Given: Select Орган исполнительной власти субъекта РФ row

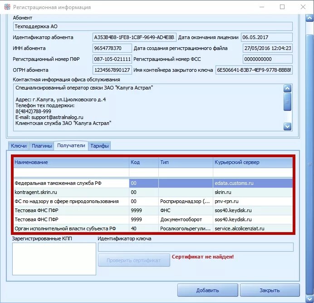Looking at the screenshot, I should tap(153, 228).
